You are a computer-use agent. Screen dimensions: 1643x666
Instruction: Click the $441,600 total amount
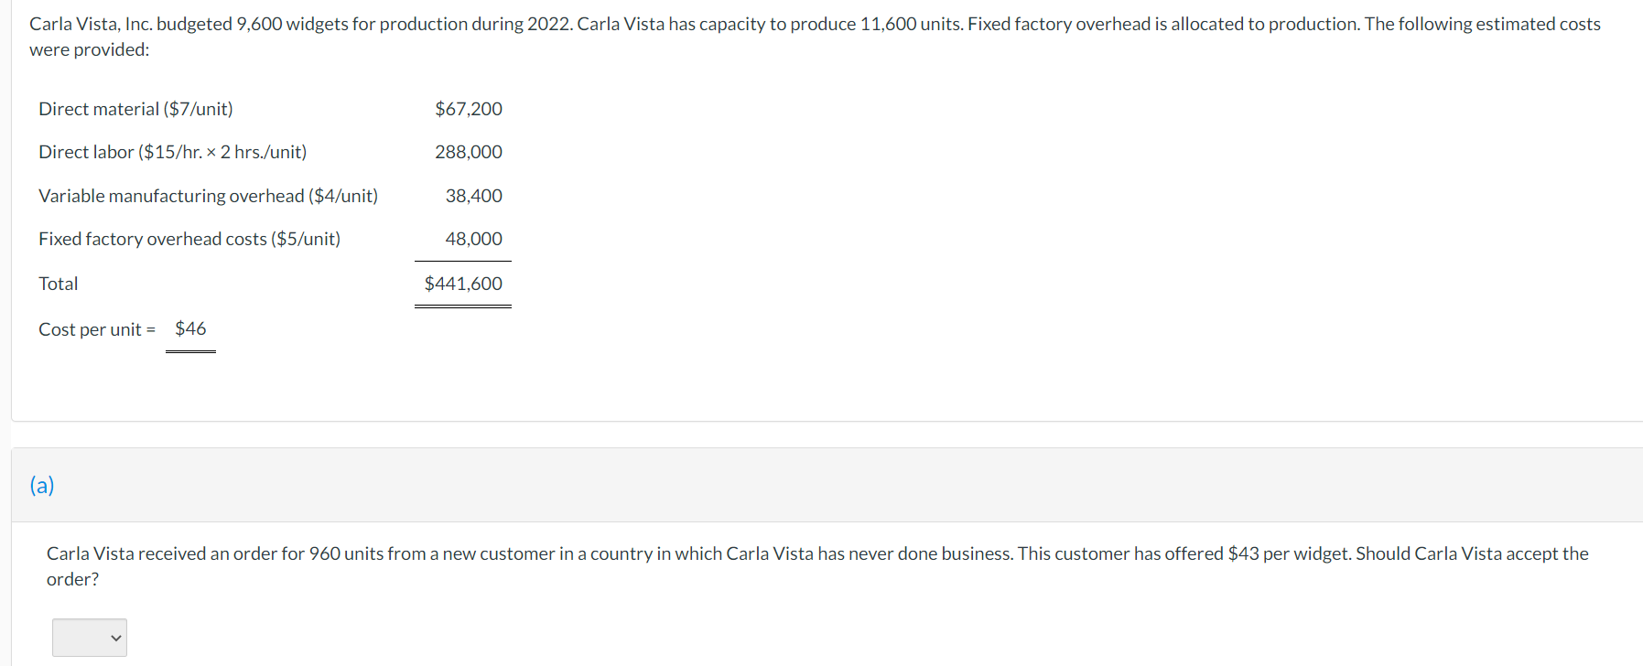pyautogui.click(x=463, y=284)
